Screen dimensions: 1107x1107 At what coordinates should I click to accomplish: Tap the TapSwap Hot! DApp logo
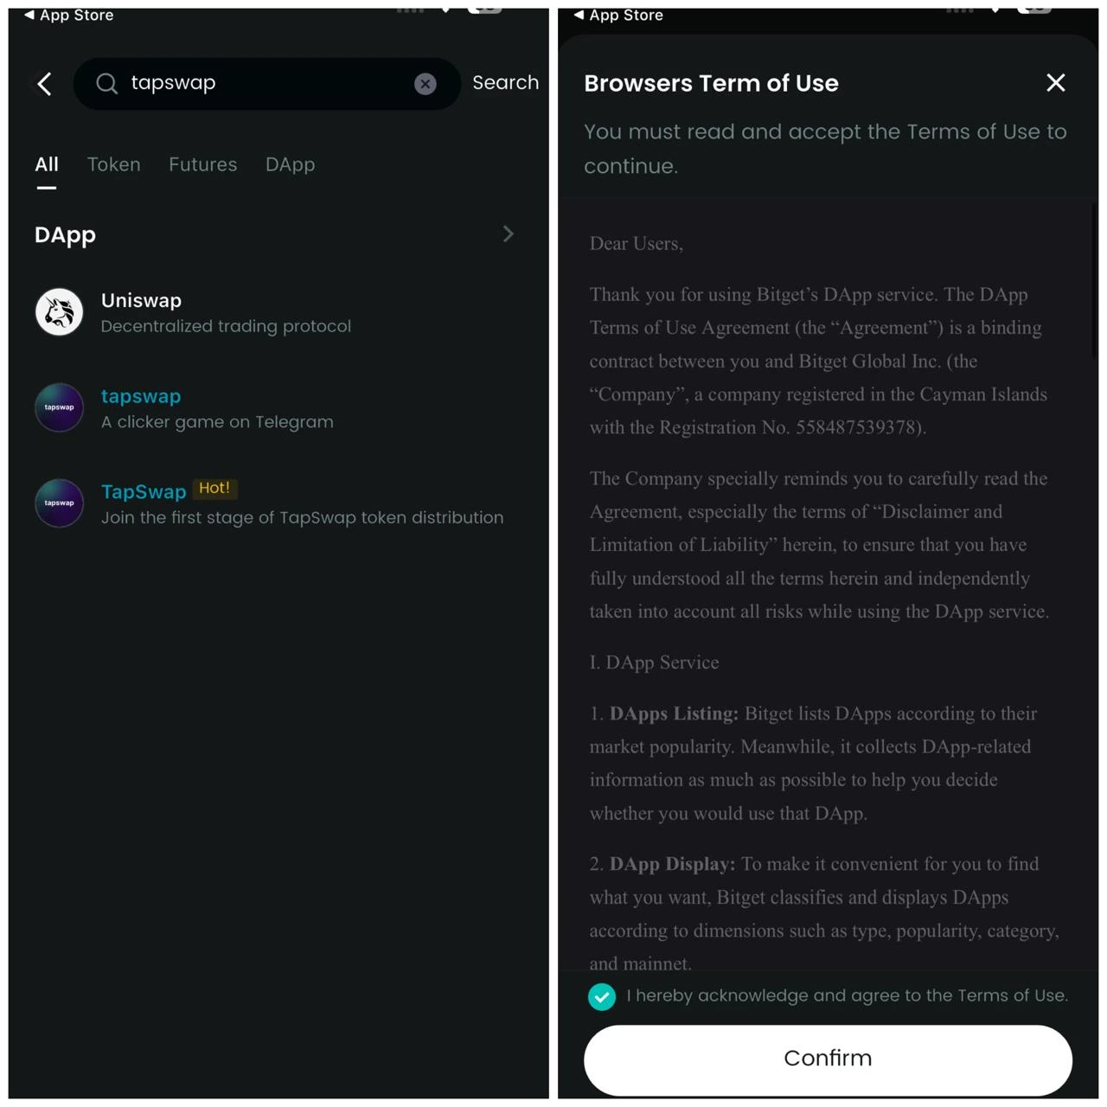tap(59, 503)
